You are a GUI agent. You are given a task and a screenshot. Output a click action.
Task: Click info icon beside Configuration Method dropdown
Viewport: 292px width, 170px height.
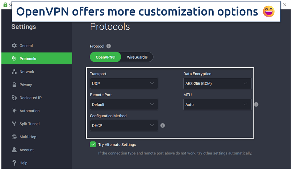coord(163,126)
